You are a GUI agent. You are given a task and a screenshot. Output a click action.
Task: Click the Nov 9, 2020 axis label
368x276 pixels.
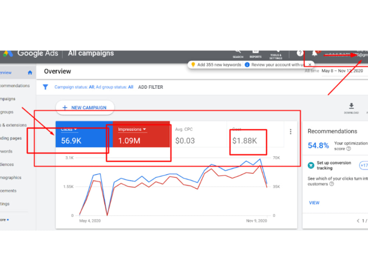(x=256, y=221)
